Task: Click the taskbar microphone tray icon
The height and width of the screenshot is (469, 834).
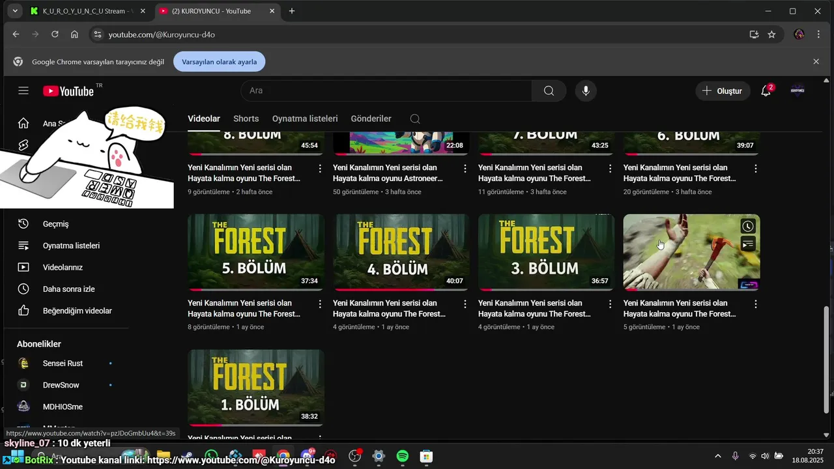Action: pos(735,456)
